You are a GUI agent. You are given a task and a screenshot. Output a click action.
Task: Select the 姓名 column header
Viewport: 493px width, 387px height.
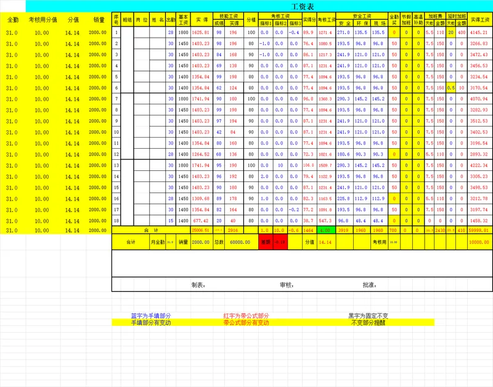tap(158, 20)
